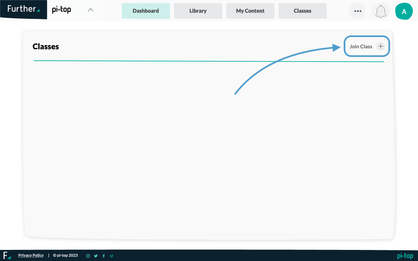418x261 pixels.
Task: Open the pi-top community icon in footer
Action: pyautogui.click(x=111, y=256)
